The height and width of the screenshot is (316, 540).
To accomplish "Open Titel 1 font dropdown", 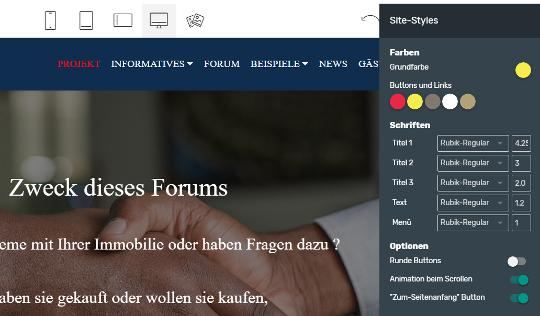I will pos(473,143).
